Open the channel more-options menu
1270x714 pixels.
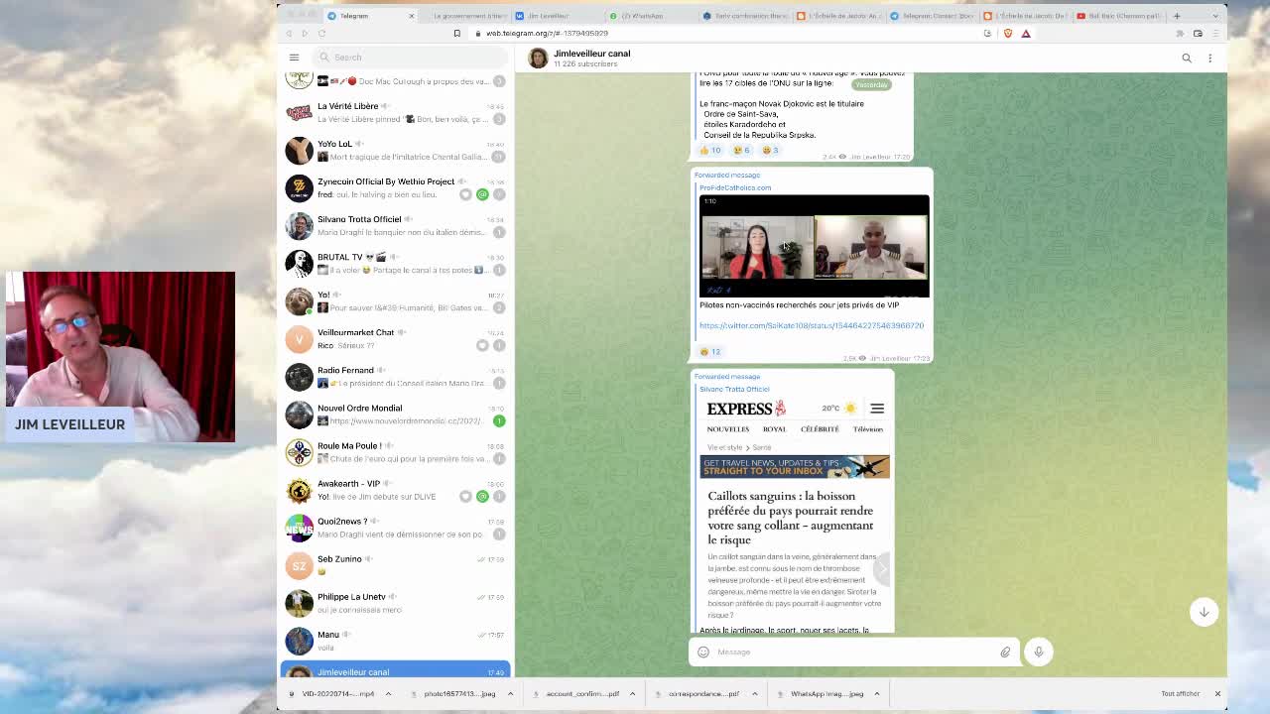pos(1209,59)
